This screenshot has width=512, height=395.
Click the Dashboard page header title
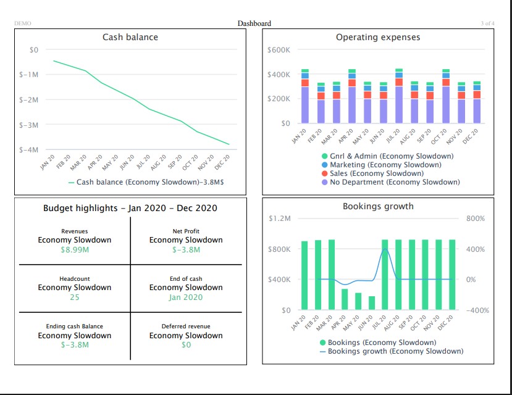point(254,23)
